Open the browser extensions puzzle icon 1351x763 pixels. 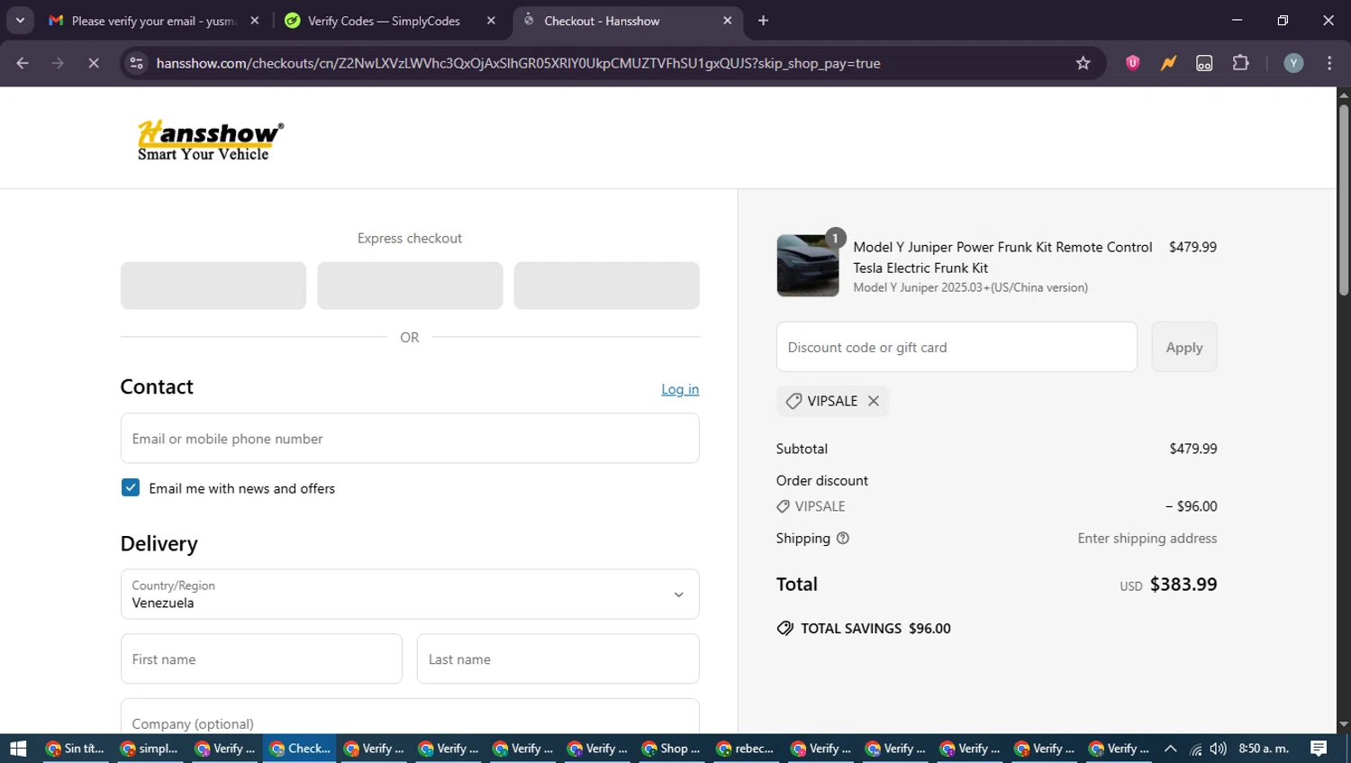(x=1240, y=63)
